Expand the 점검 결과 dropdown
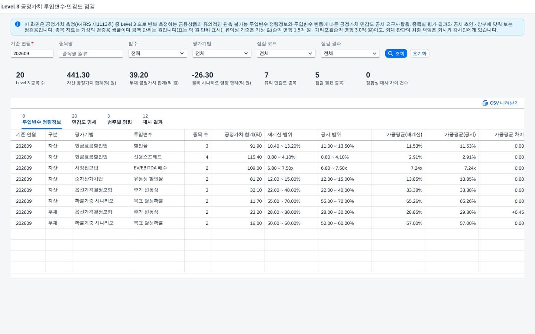The image size is (535, 334). pos(350,53)
